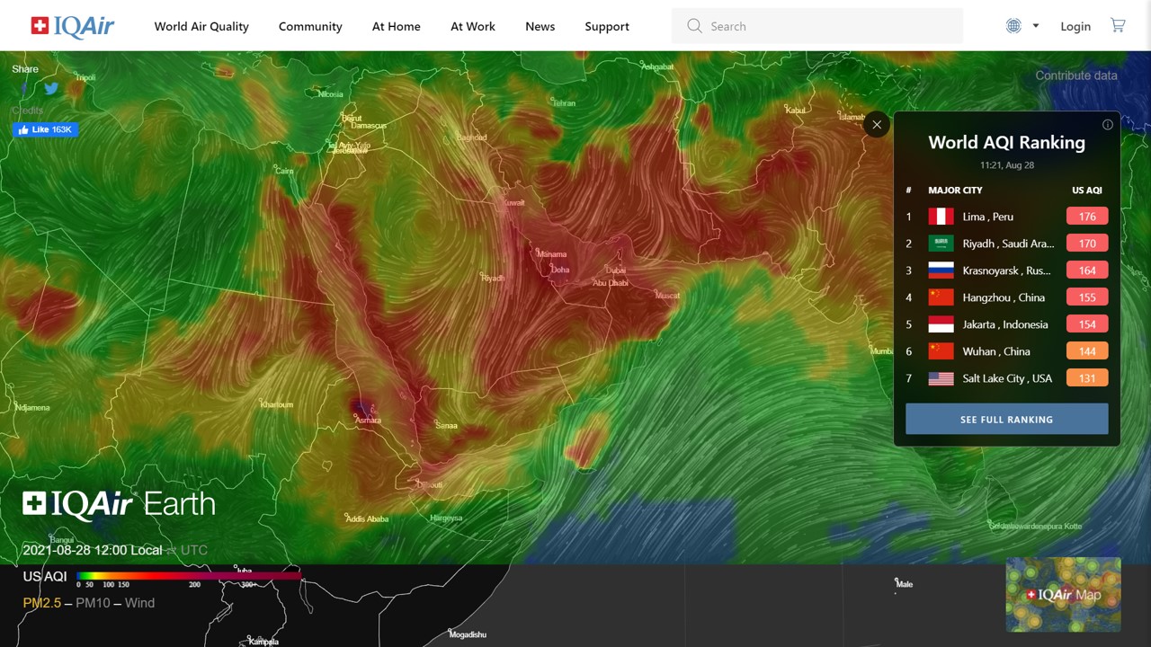Expand the language dropdown arrow
The height and width of the screenshot is (647, 1151).
click(x=1036, y=26)
